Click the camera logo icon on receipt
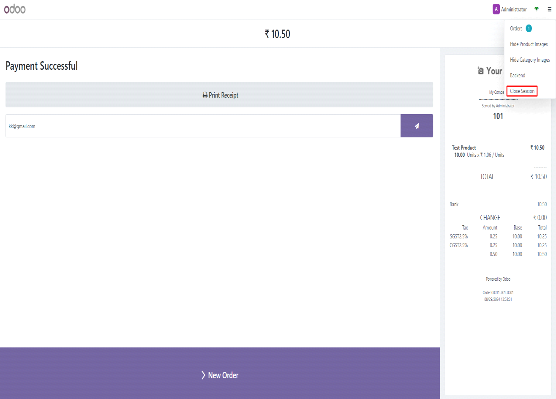The width and height of the screenshot is (556, 399). 480,71
